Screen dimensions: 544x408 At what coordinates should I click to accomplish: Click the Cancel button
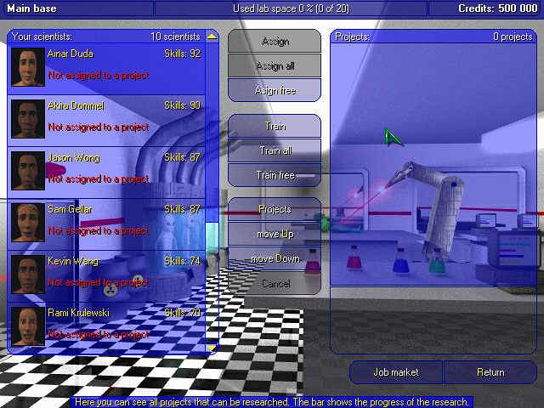tap(275, 283)
